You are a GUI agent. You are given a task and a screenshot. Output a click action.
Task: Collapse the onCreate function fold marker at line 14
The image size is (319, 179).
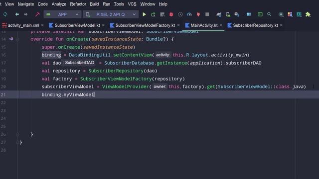click(17, 39)
